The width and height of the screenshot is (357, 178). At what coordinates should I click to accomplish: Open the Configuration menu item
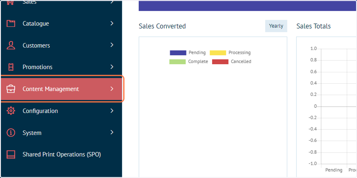pyautogui.click(x=61, y=111)
